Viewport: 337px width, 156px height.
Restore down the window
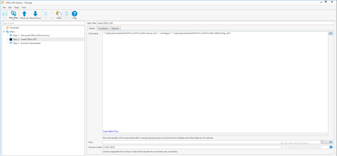click(x=326, y=2)
